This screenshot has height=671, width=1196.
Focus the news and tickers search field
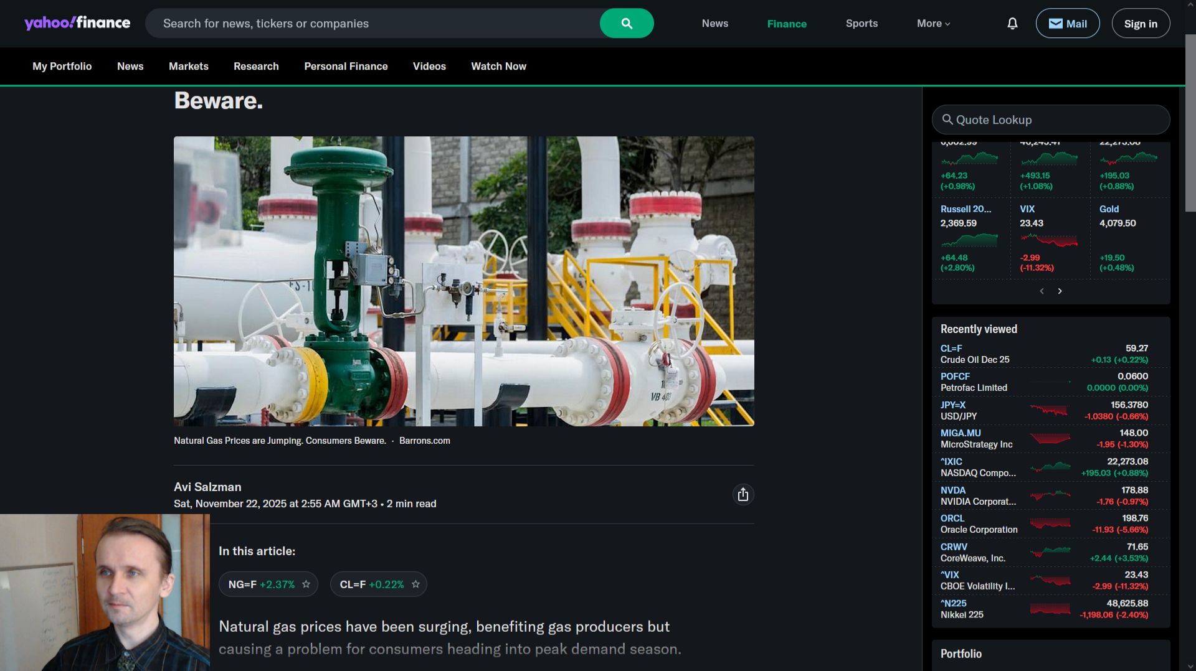(x=373, y=24)
